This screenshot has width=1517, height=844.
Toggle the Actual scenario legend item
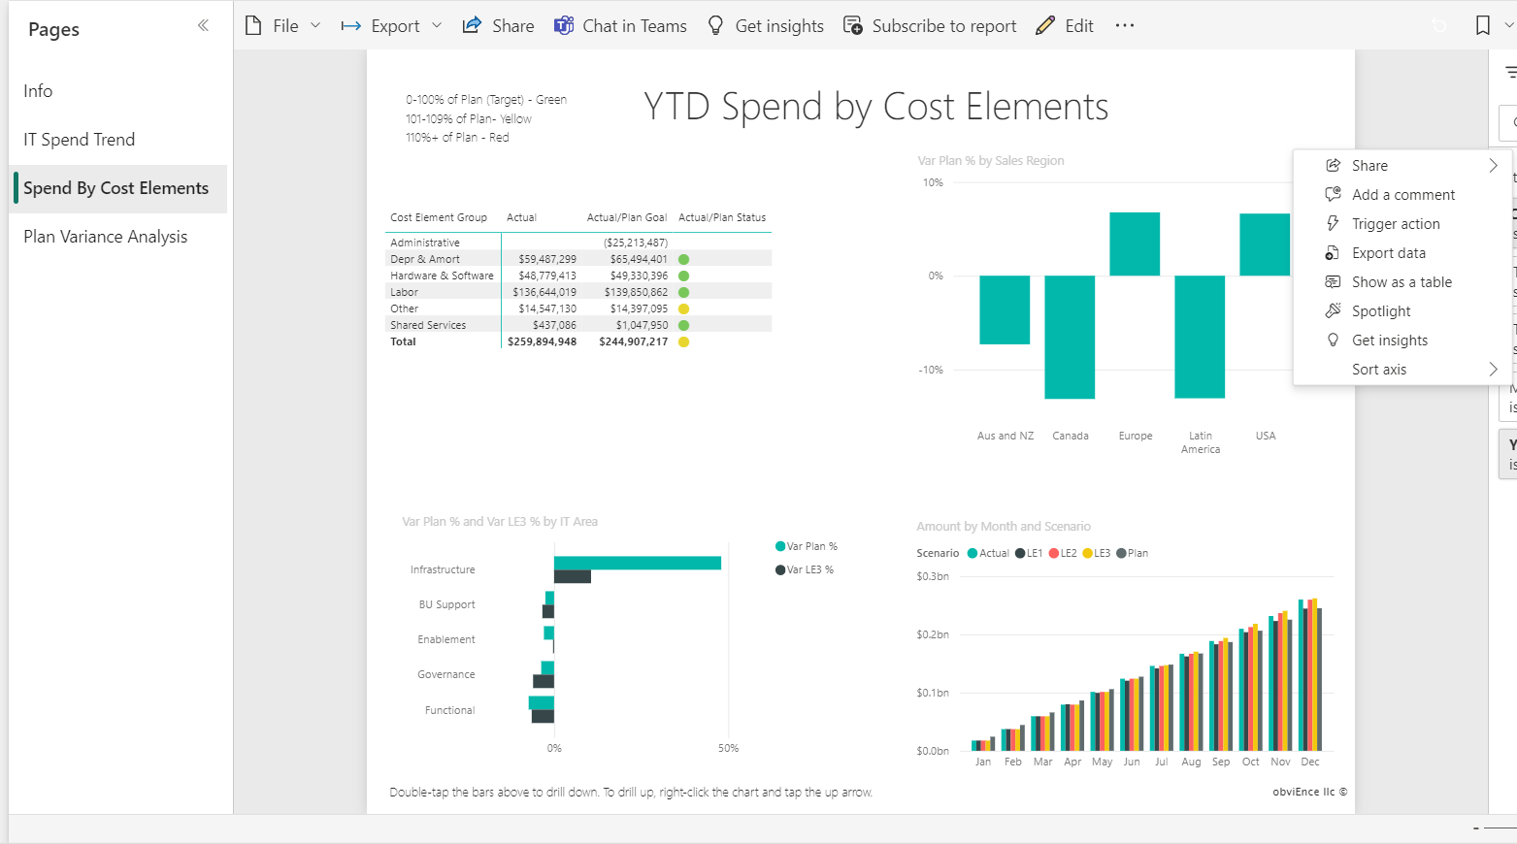point(989,553)
